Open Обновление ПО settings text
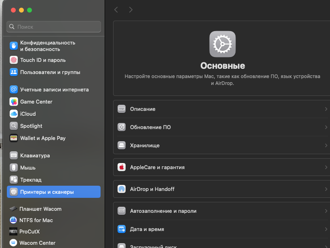The image size is (330, 248). [x=150, y=127]
